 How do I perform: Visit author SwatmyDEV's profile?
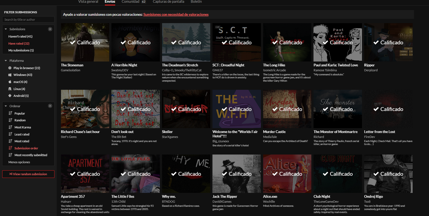pos(120,70)
